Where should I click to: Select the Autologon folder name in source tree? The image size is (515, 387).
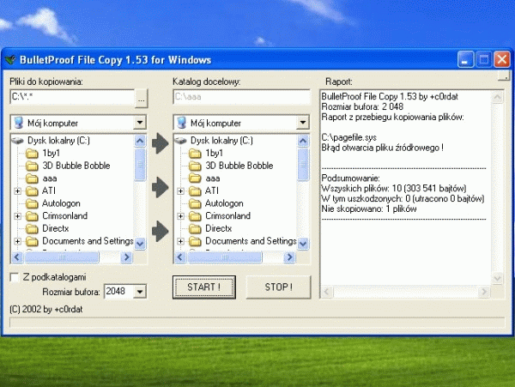(x=61, y=203)
